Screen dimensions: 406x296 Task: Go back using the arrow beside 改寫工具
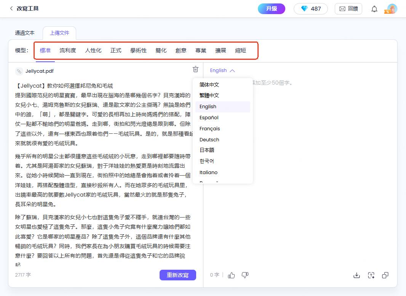(11, 8)
